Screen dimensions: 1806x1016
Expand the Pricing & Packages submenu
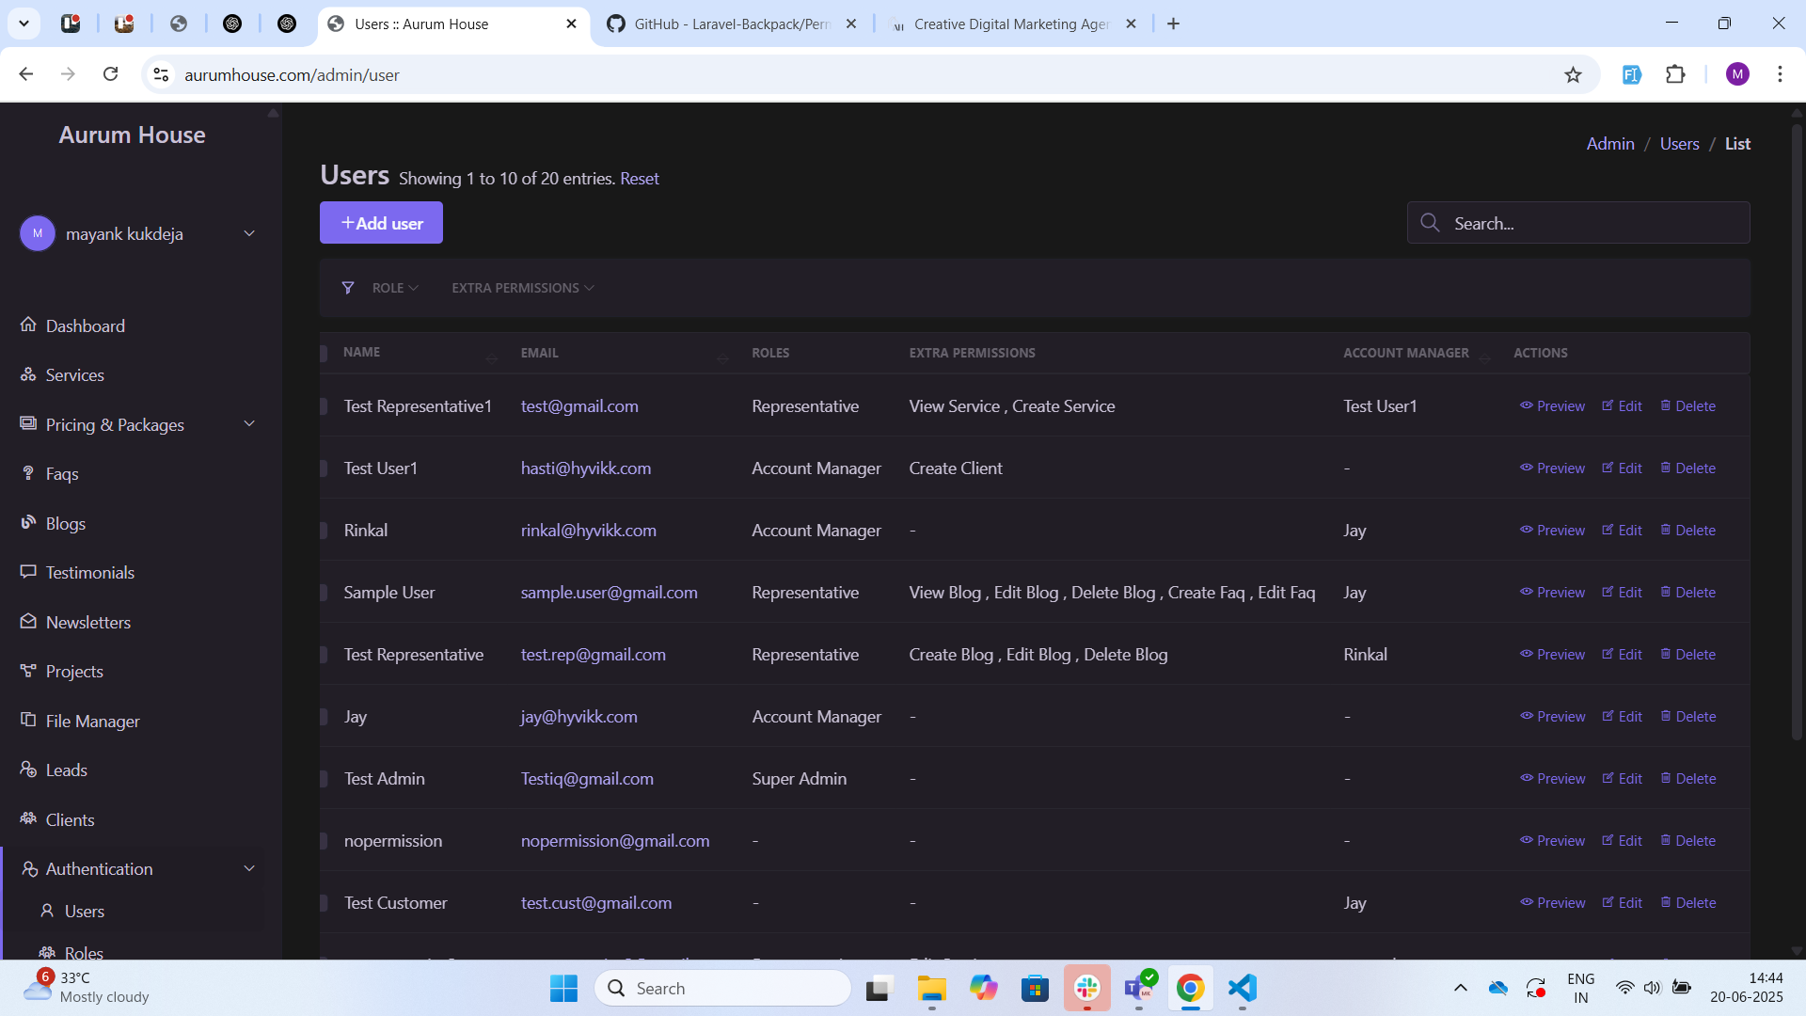click(249, 423)
